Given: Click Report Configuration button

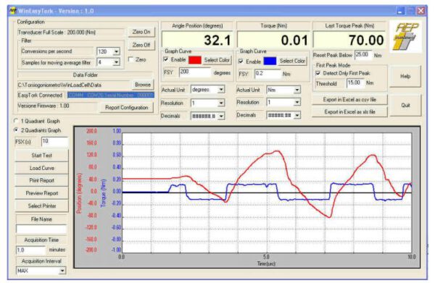Looking at the screenshot, I should click(126, 107).
